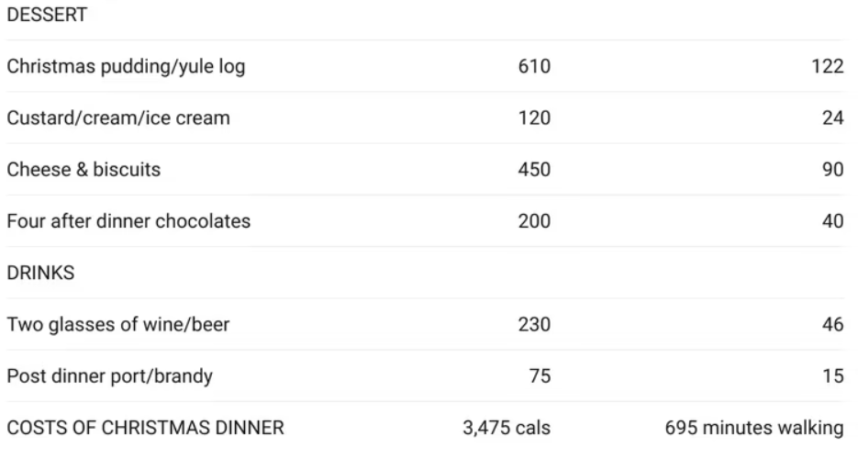Click the 695 minutes walking total
858x459 pixels.
coord(754,428)
